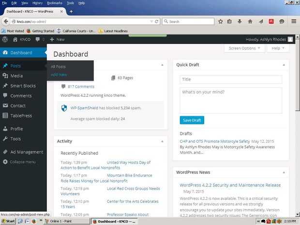Collapse the At a Glance widget arrow
The image size is (300, 225).
162,65
